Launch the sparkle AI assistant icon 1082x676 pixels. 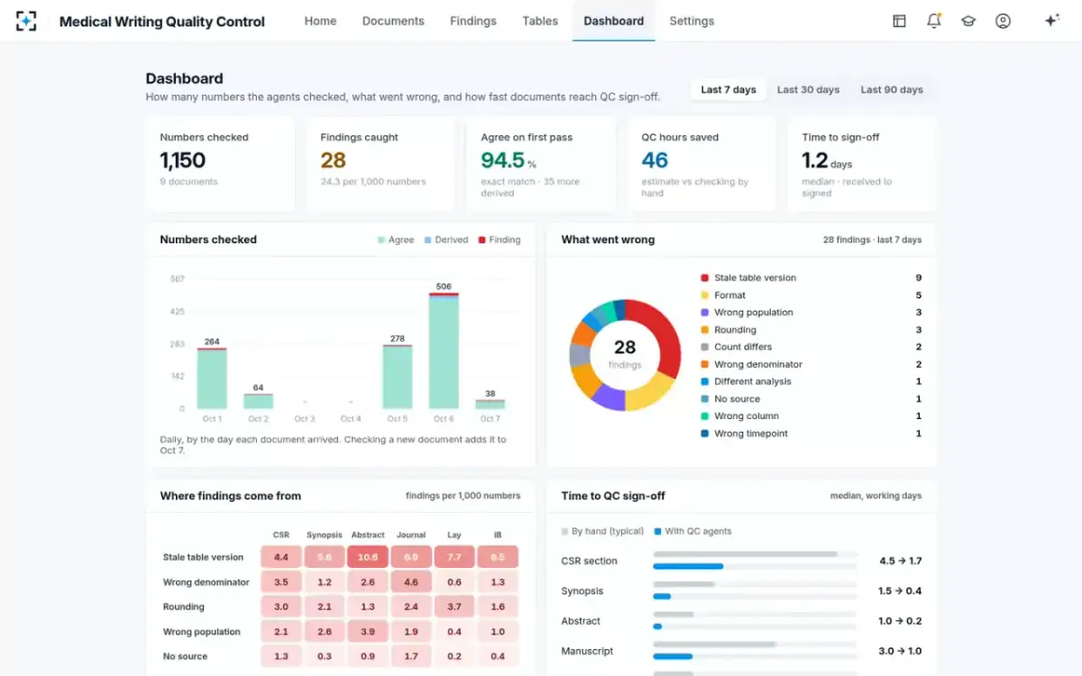pyautogui.click(x=1051, y=21)
